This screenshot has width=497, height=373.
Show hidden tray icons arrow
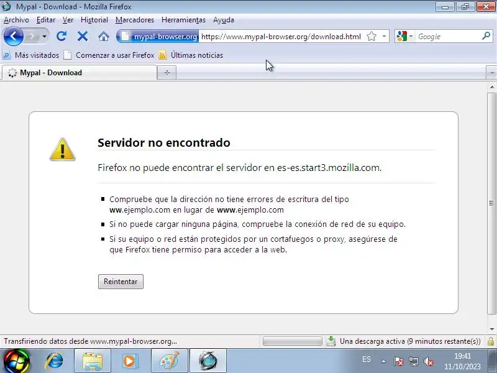click(384, 361)
